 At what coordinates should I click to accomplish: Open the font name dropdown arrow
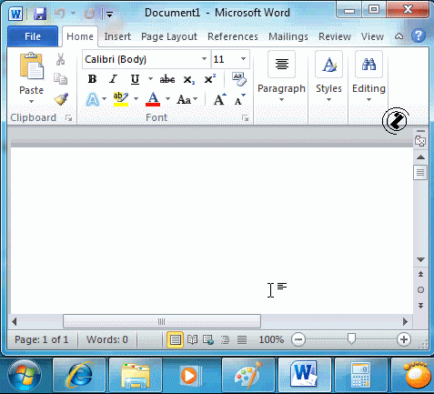[204, 59]
